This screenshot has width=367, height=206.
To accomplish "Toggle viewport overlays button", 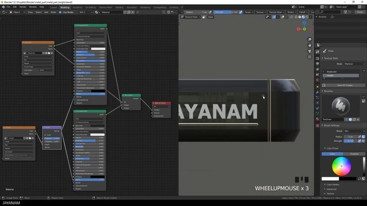I will 283,17.
